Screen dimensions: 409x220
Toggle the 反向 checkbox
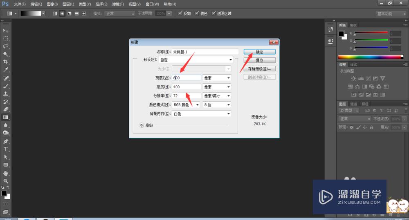tap(180, 13)
